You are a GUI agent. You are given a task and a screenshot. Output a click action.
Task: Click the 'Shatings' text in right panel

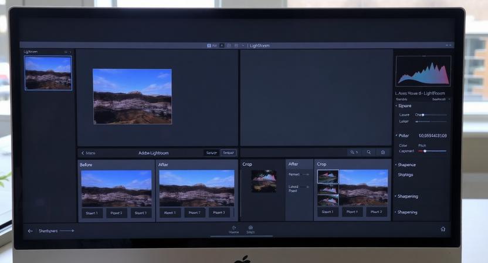(x=405, y=175)
